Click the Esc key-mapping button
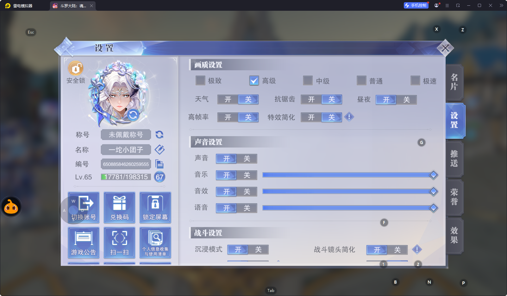The image size is (507, 296). click(x=31, y=32)
